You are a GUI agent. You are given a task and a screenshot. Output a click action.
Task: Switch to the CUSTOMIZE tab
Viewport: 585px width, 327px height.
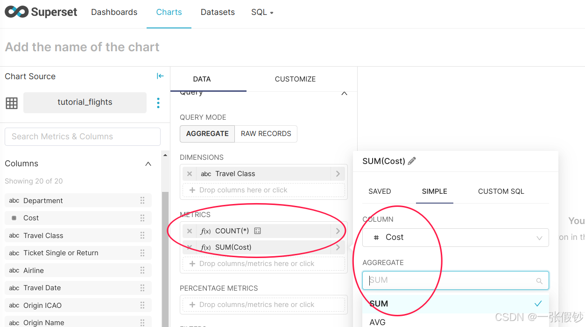point(295,79)
